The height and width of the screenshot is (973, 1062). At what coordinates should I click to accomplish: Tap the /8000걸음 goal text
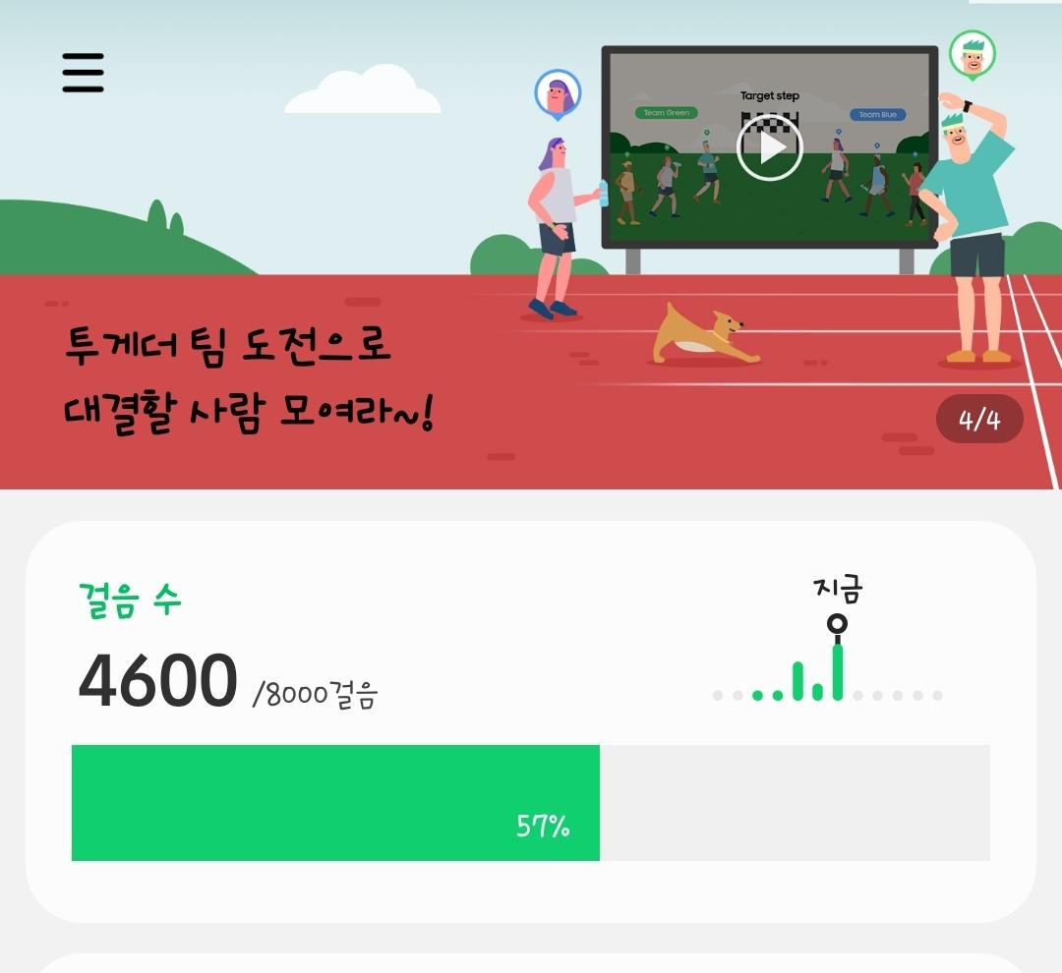coord(315,694)
